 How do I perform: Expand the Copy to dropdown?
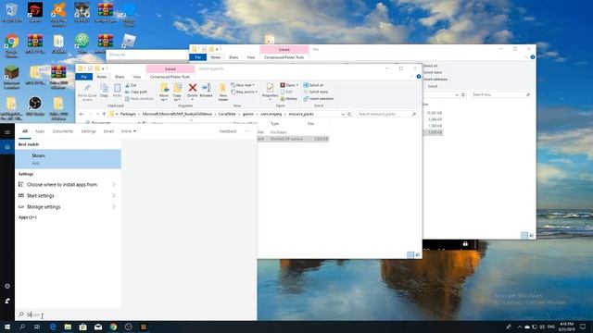coord(177,99)
